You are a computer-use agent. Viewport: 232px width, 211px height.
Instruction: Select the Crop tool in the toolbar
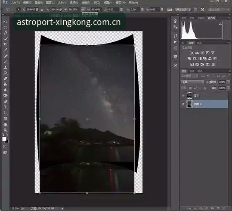pos(6,44)
